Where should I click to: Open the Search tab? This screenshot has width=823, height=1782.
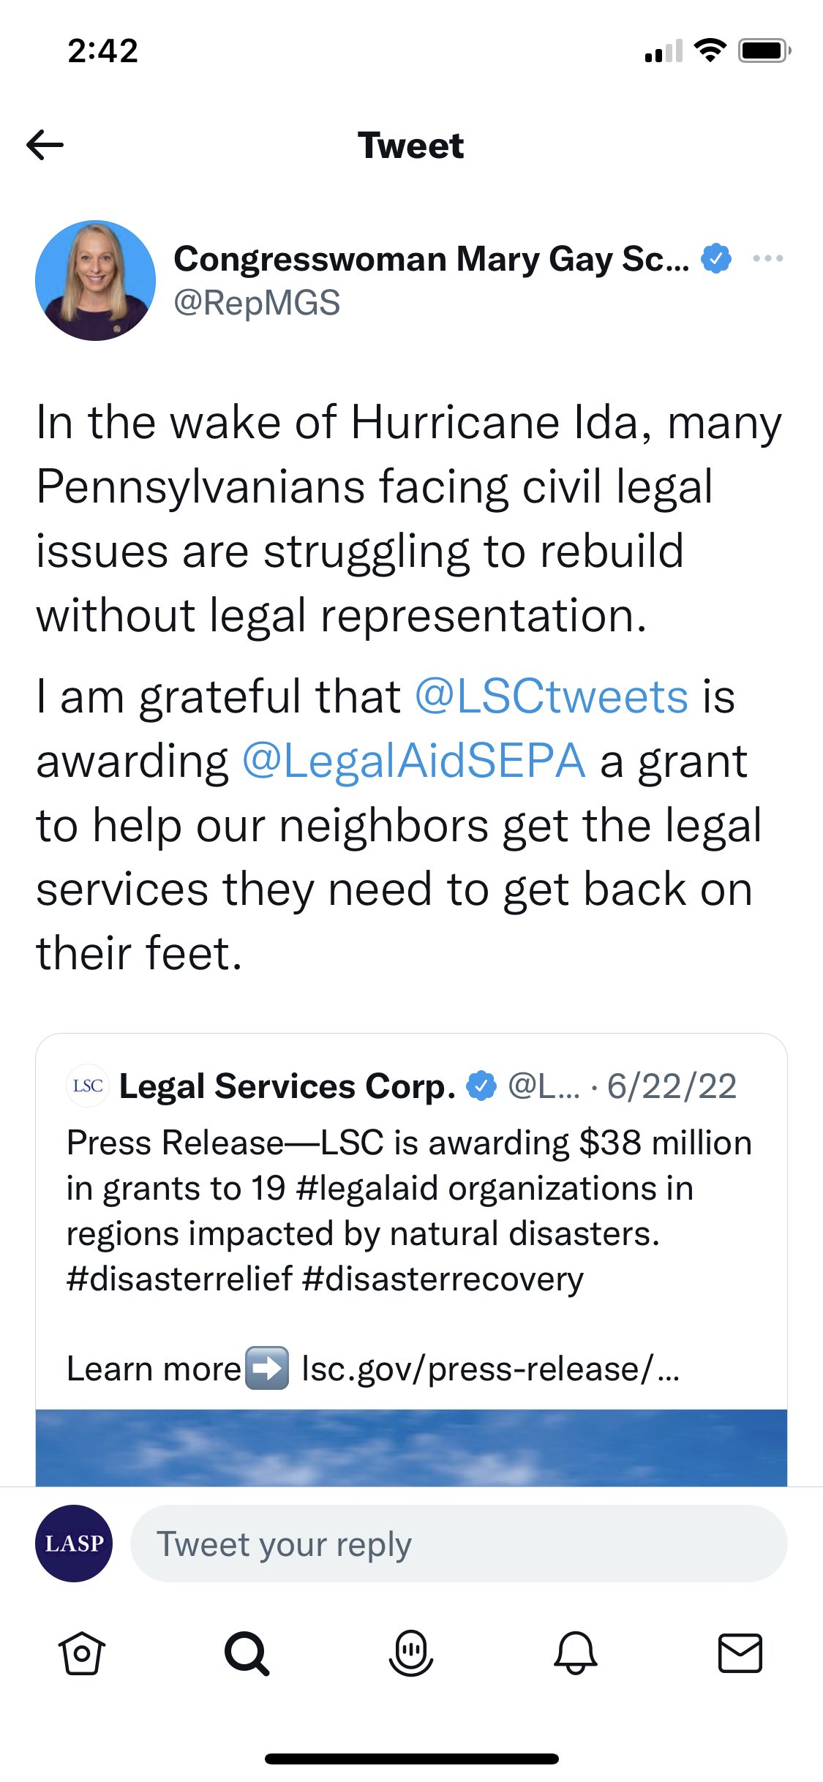coord(247,1653)
